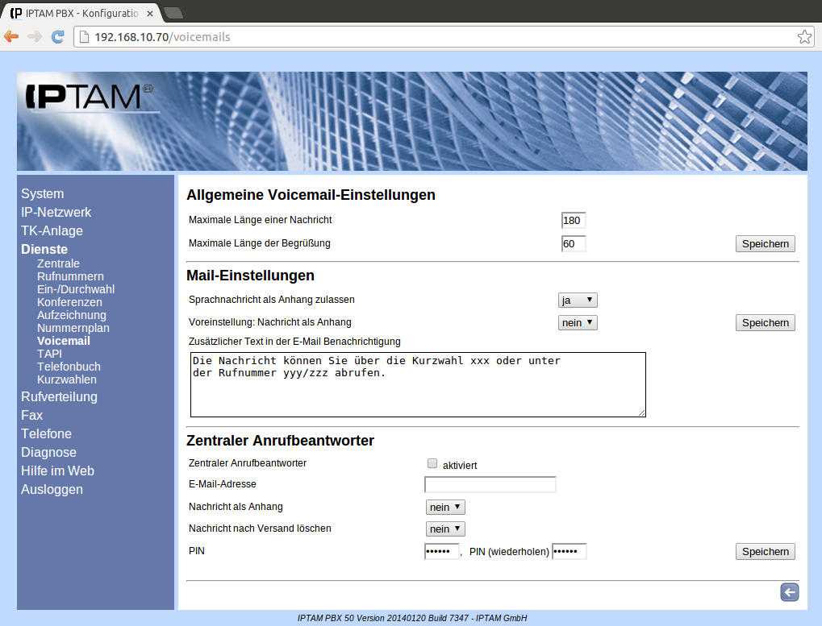The width and height of the screenshot is (822, 626).
Task: Click the new tab button in browser
Action: pos(173,12)
